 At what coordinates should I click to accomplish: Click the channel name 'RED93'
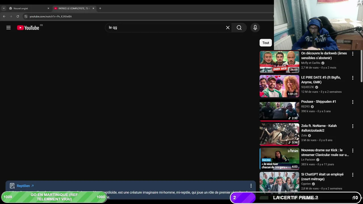[305, 107]
